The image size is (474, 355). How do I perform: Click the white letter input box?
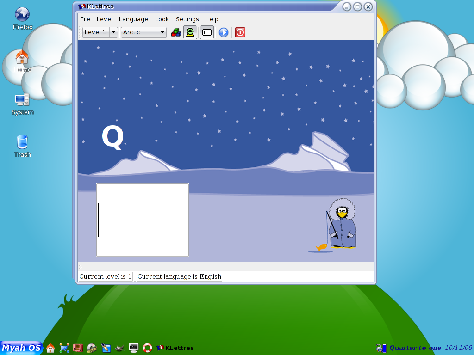(143, 220)
